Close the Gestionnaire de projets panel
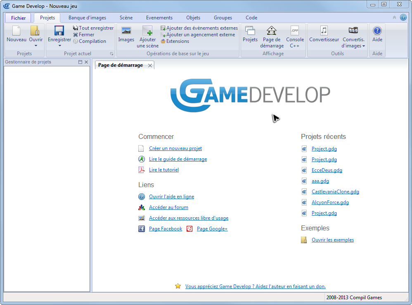412x305 pixels. 86,62
